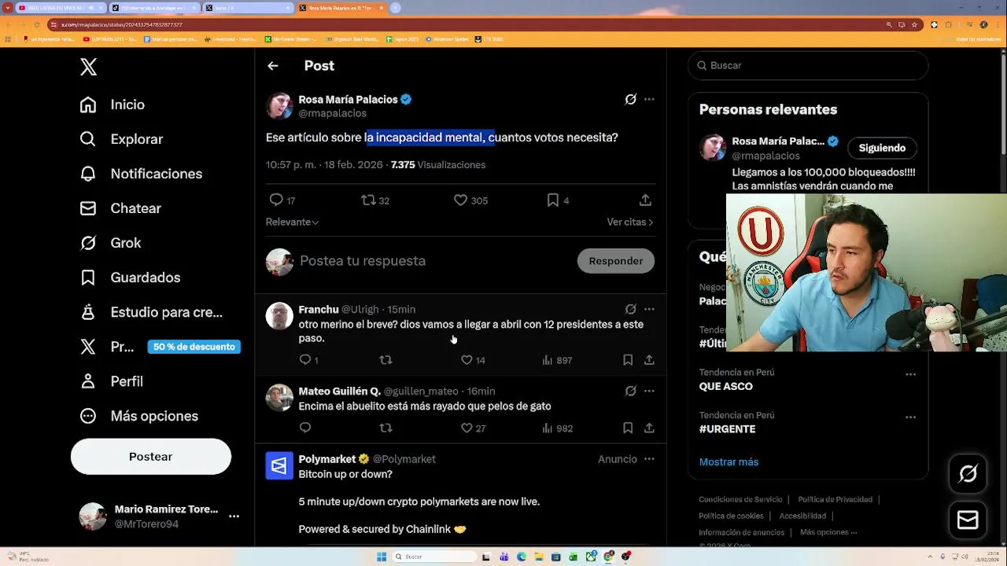Screen dimensions: 1007x566
Task: Like Franchu's reply with 14 likes
Action: click(x=467, y=360)
